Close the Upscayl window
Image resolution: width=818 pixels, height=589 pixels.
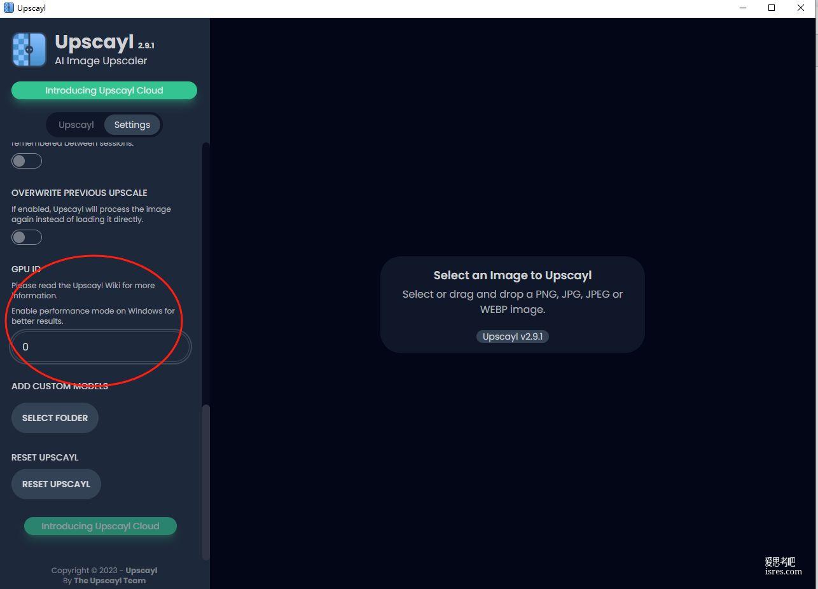(x=801, y=8)
